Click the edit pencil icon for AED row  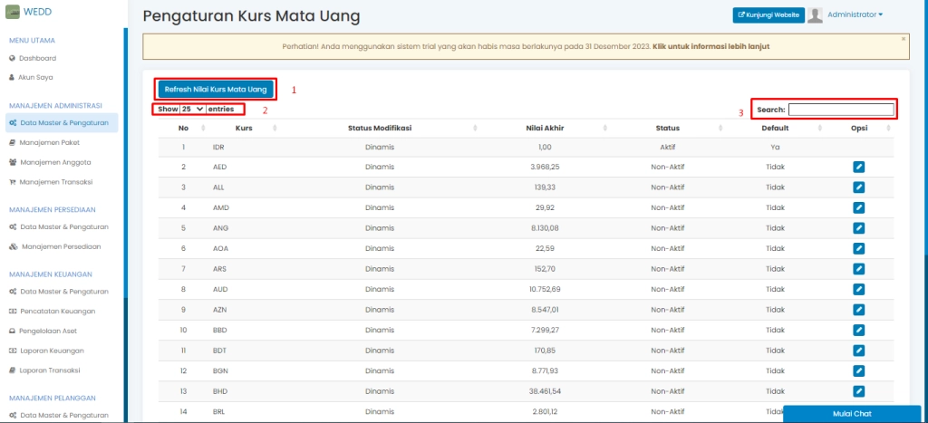[x=859, y=167]
